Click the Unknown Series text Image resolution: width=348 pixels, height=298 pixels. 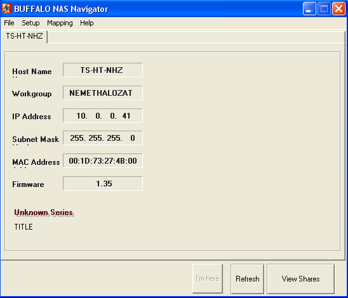click(x=43, y=212)
